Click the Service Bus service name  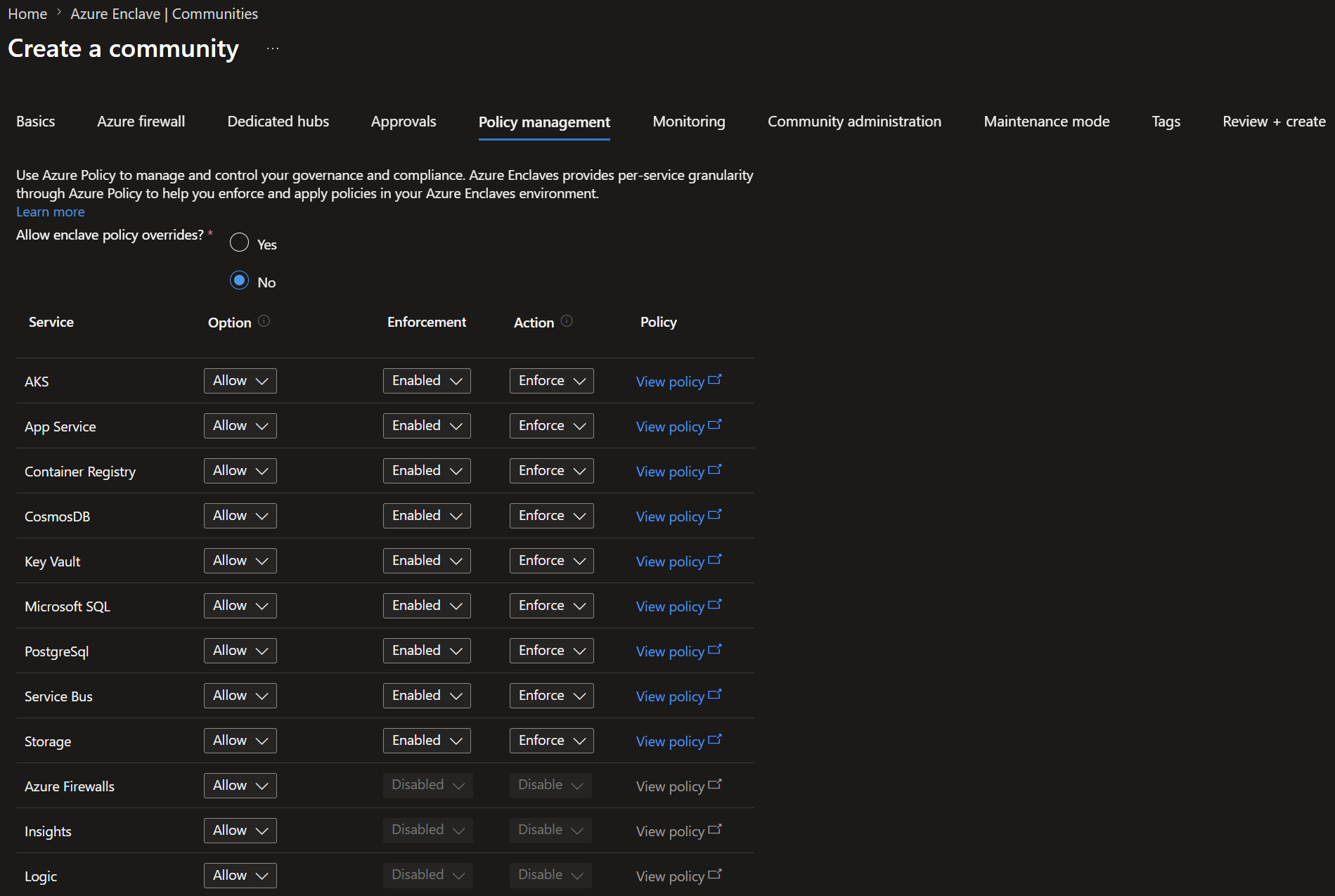58,696
